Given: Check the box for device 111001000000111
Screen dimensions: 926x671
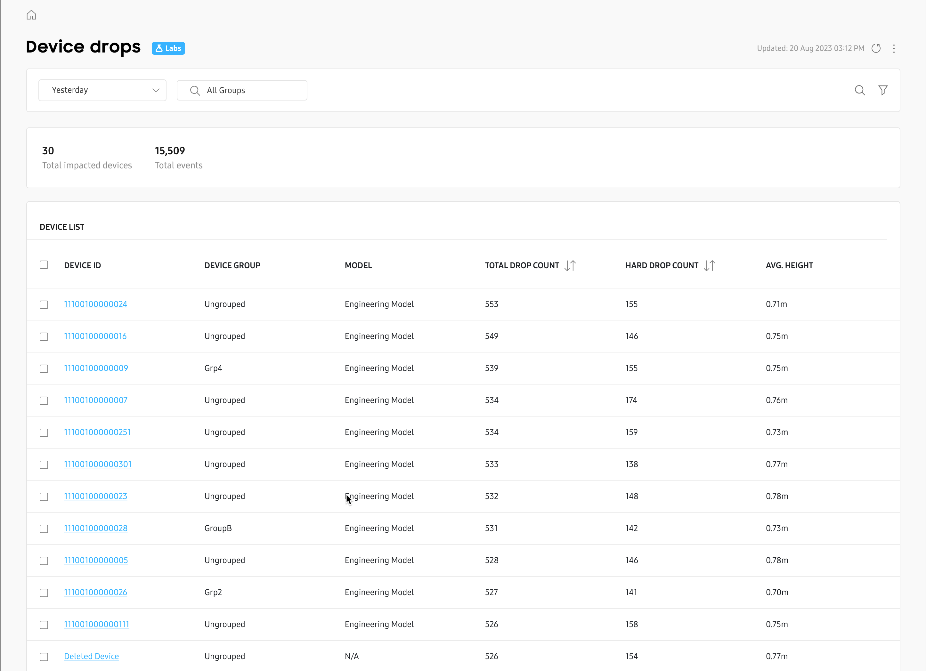Looking at the screenshot, I should [44, 625].
